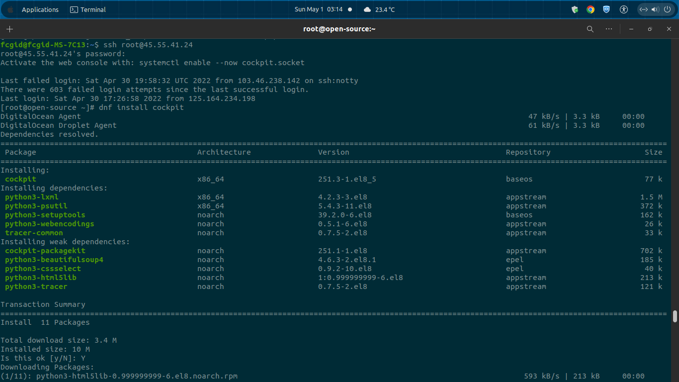Click the terminal scrollbar thumb
Viewport: 679px width, 382px height.
pyautogui.click(x=675, y=316)
